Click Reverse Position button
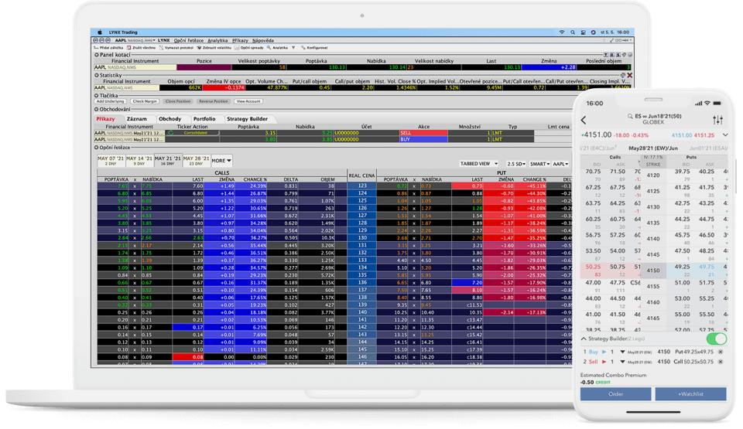743x429 pixels. click(x=214, y=101)
